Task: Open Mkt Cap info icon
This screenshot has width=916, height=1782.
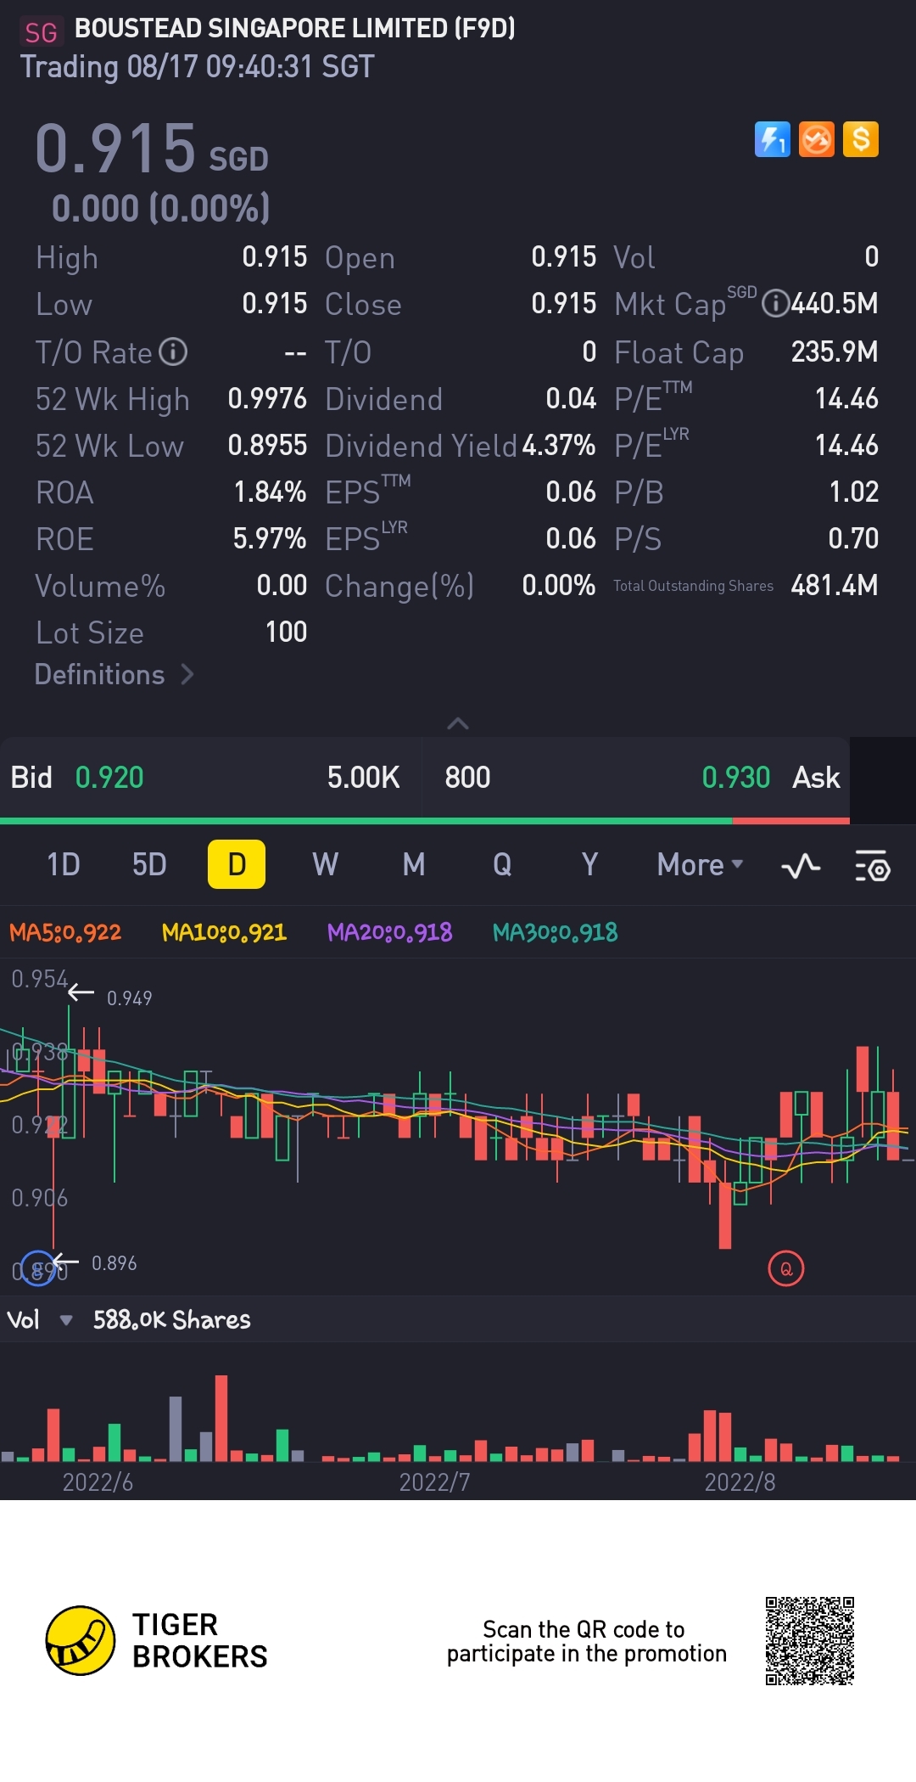Action: [x=775, y=303]
